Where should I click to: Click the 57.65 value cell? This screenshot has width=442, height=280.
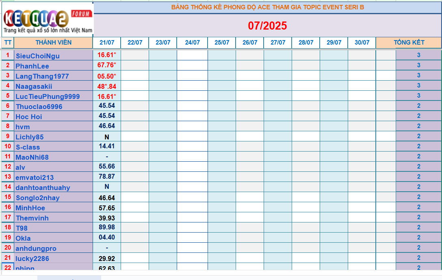107,207
